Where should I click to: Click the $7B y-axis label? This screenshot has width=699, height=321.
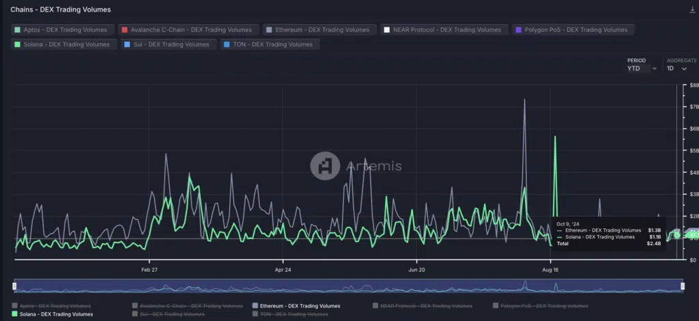694,107
